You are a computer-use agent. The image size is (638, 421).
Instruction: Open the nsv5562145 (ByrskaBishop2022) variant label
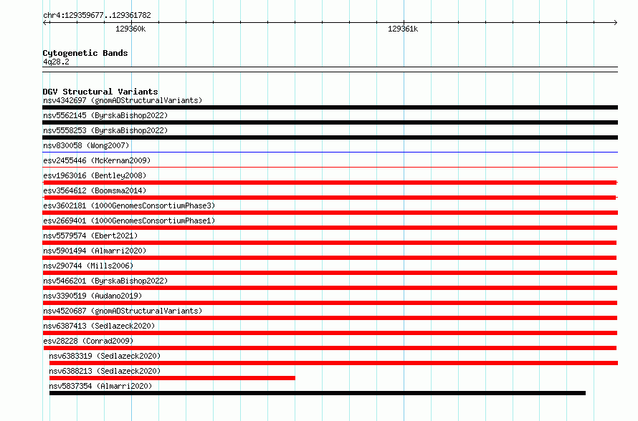105,115
